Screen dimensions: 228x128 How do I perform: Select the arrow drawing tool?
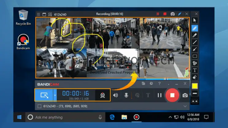[x=195, y=49]
